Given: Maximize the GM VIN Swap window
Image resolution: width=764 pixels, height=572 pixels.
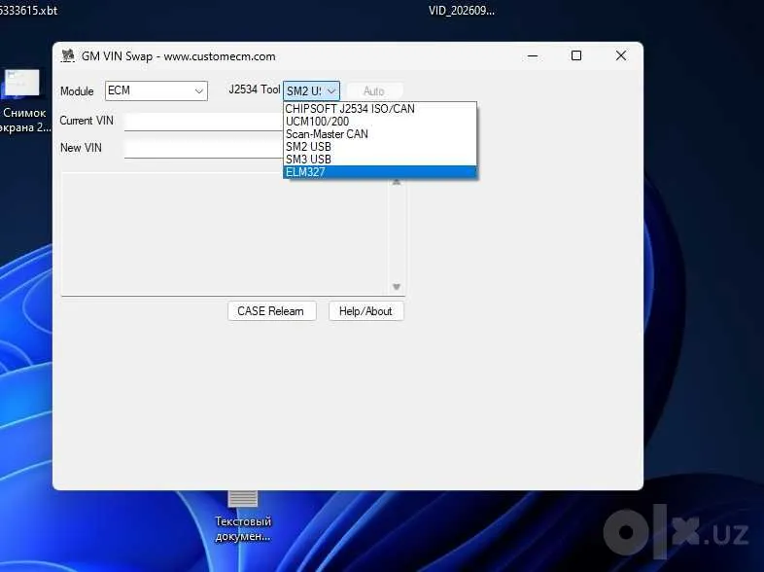Looking at the screenshot, I should tap(576, 55).
